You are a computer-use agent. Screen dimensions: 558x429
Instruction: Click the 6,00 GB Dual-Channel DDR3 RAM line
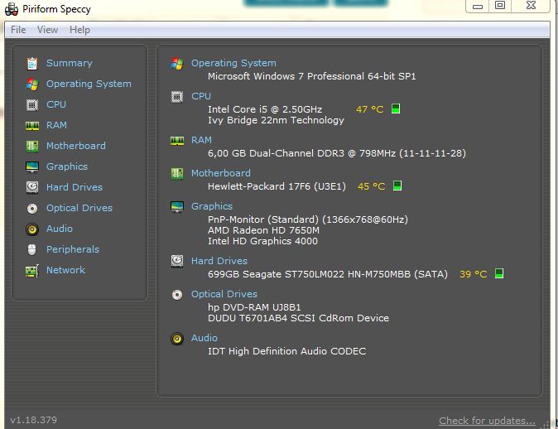click(337, 153)
